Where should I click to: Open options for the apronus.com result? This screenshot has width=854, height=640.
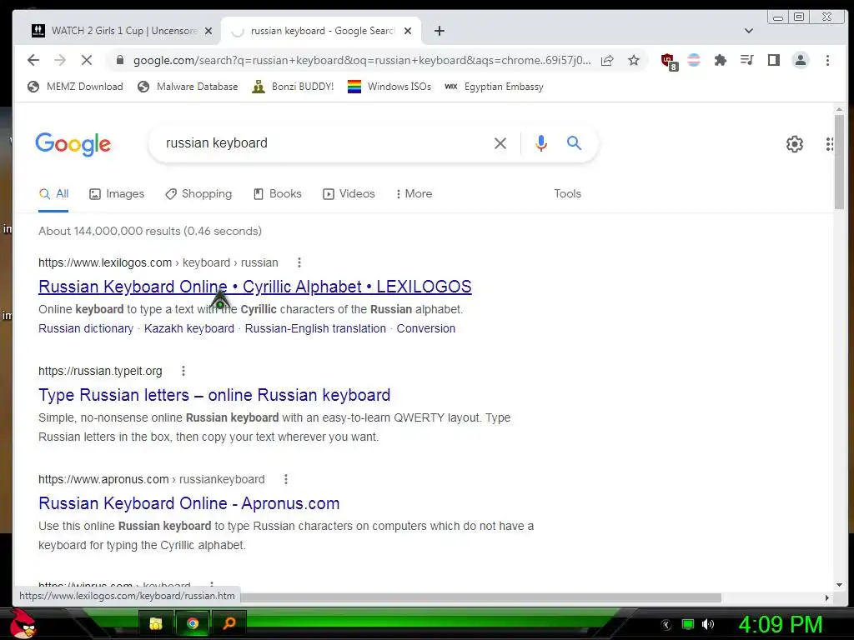click(286, 479)
